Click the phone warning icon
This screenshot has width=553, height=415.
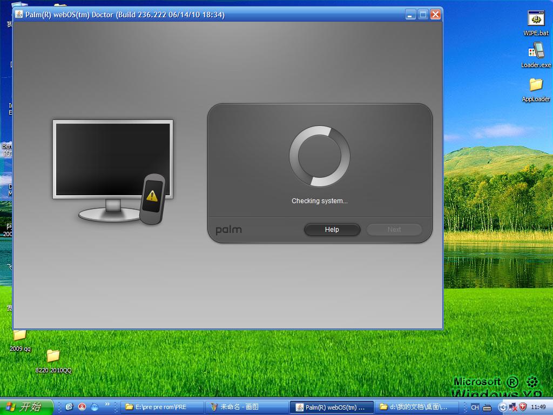pyautogui.click(x=152, y=198)
